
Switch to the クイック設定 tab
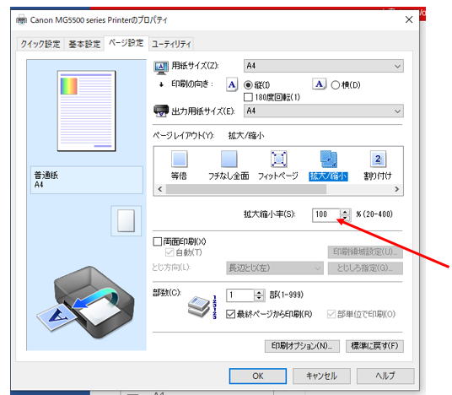click(40, 44)
